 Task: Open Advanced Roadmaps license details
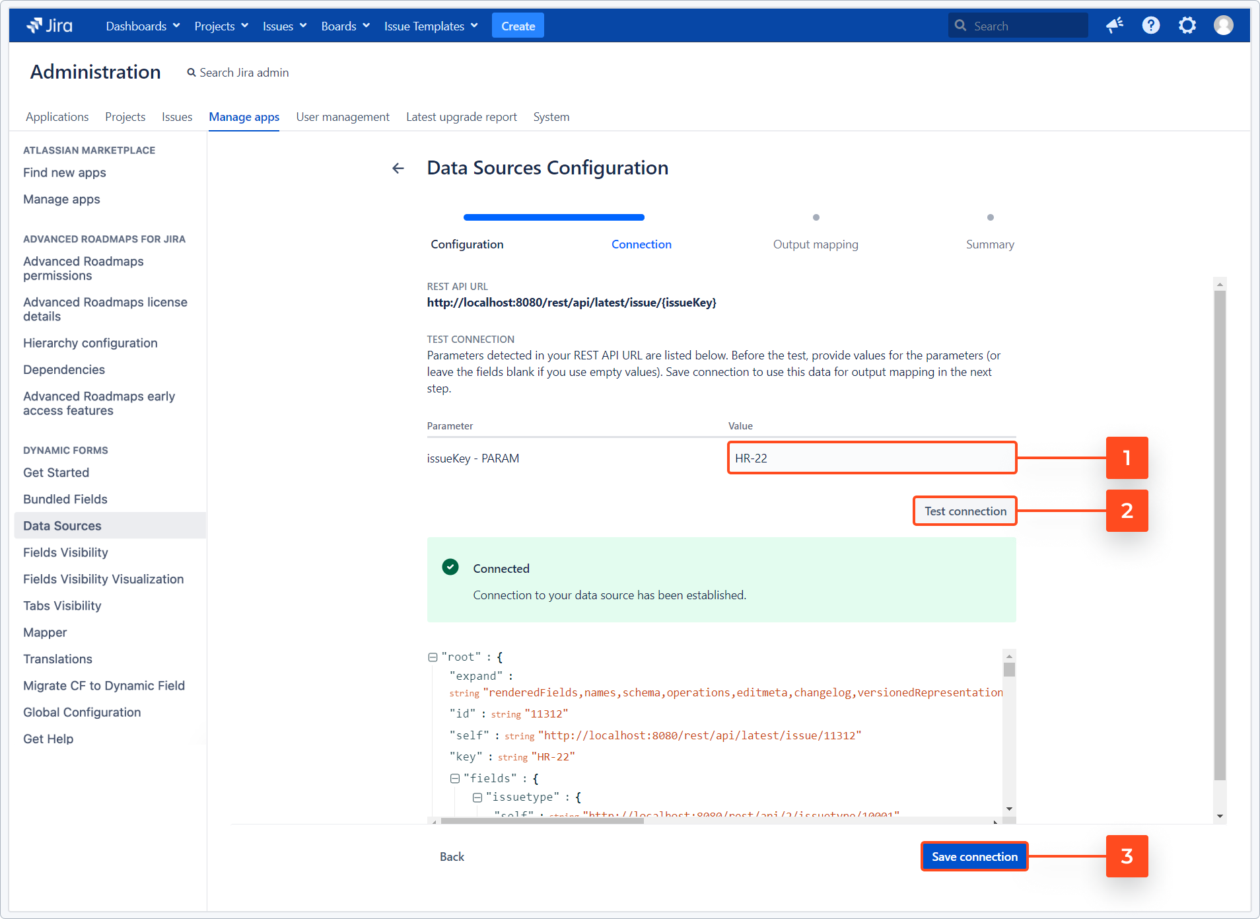(105, 309)
